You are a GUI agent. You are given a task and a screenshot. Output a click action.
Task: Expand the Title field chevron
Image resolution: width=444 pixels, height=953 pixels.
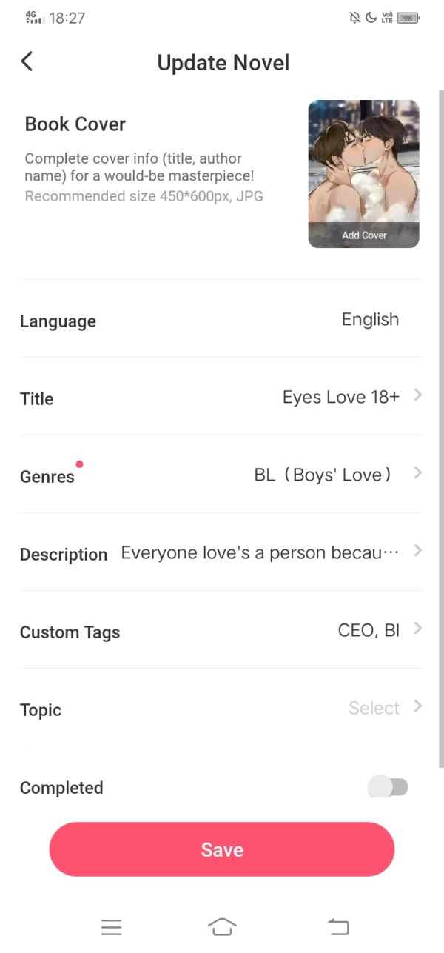(x=418, y=395)
